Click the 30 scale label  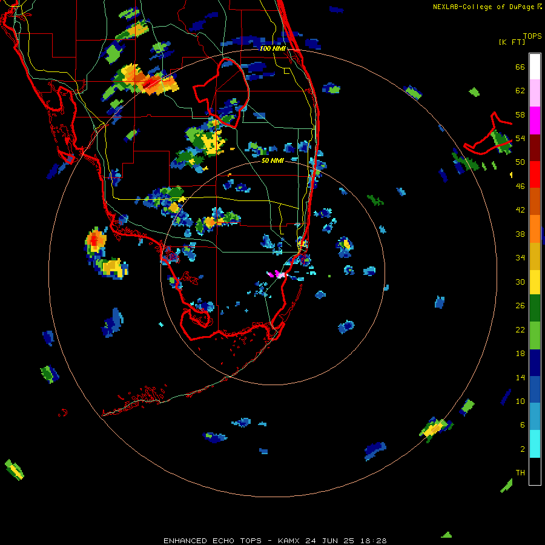520,282
